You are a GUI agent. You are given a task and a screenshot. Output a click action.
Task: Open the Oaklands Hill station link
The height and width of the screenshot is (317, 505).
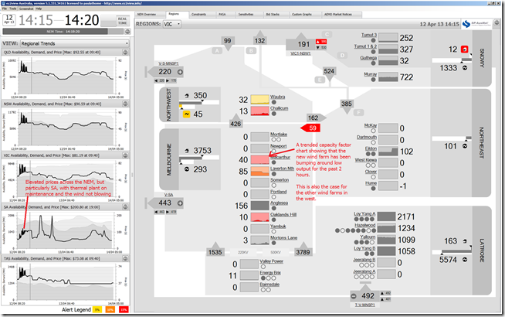[283, 214]
